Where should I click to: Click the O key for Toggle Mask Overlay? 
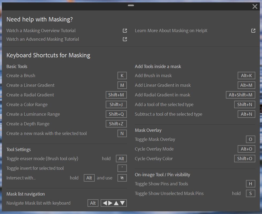[x=250, y=139]
